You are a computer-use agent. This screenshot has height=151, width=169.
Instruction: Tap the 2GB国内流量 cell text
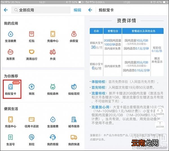tap(113, 41)
